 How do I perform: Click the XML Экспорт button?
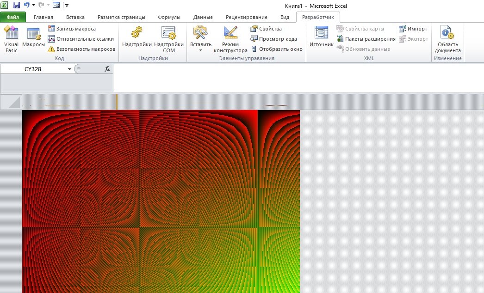413,39
